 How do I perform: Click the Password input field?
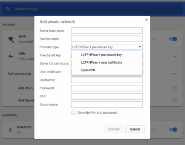[107, 88]
